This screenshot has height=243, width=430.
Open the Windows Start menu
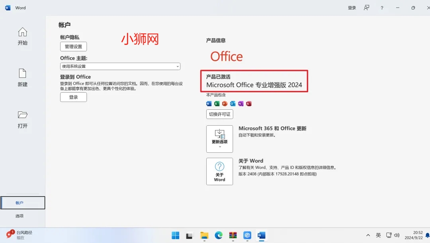(x=176, y=235)
